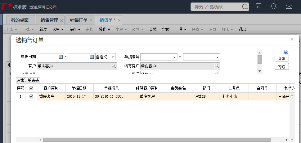Click the 销售部 department cell
This screenshot has height=143, width=301.
pos(207,96)
